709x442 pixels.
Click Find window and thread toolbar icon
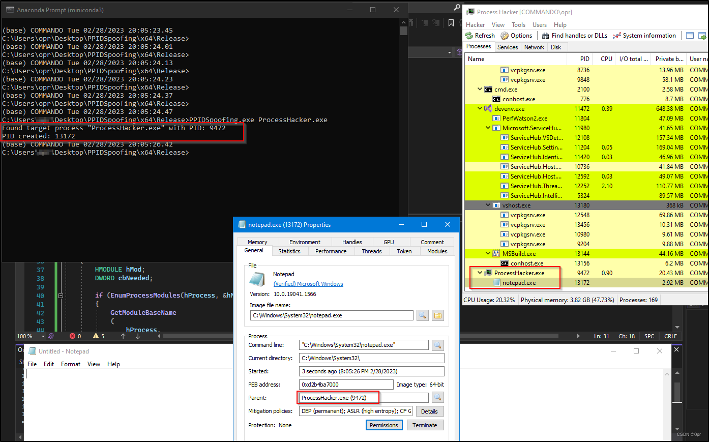[x=702, y=36]
